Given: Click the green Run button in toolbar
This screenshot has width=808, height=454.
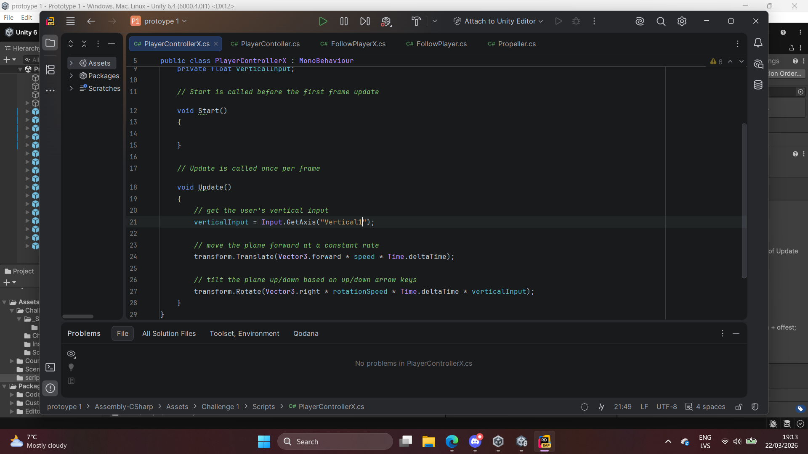Looking at the screenshot, I should click(323, 21).
